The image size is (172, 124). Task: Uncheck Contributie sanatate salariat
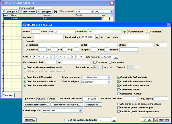coord(25,82)
